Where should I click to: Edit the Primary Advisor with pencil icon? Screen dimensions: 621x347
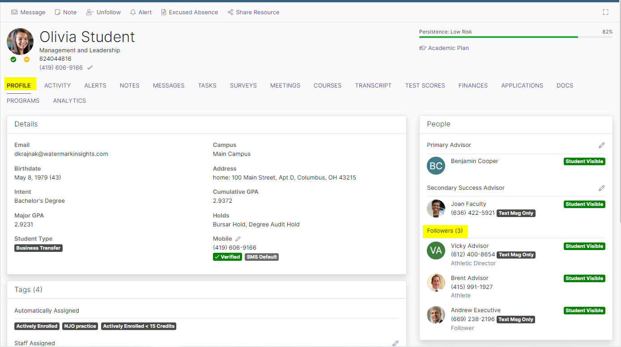pos(602,145)
